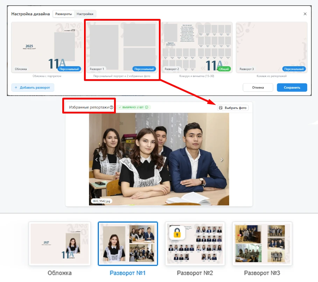Switch to the Развороты tab
Viewport: 318px width, 282px height.
click(x=63, y=14)
